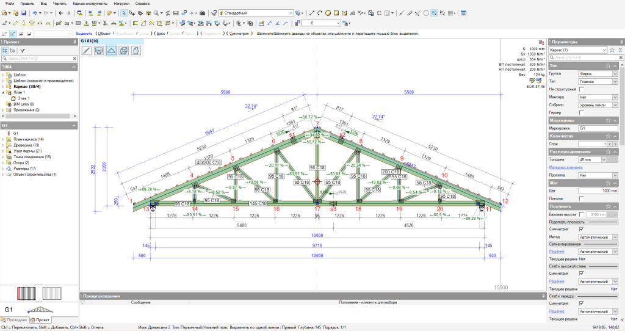
Task: Click the Save icon in the toolbar
Action: (23, 13)
